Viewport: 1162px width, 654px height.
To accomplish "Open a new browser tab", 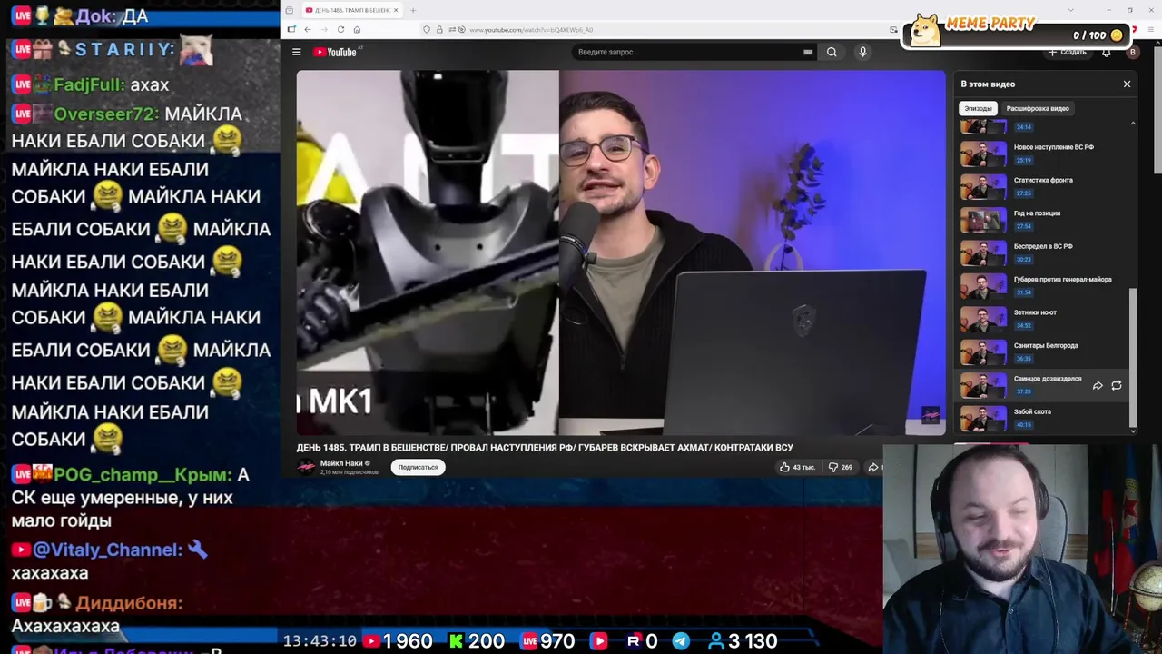I will tap(413, 10).
